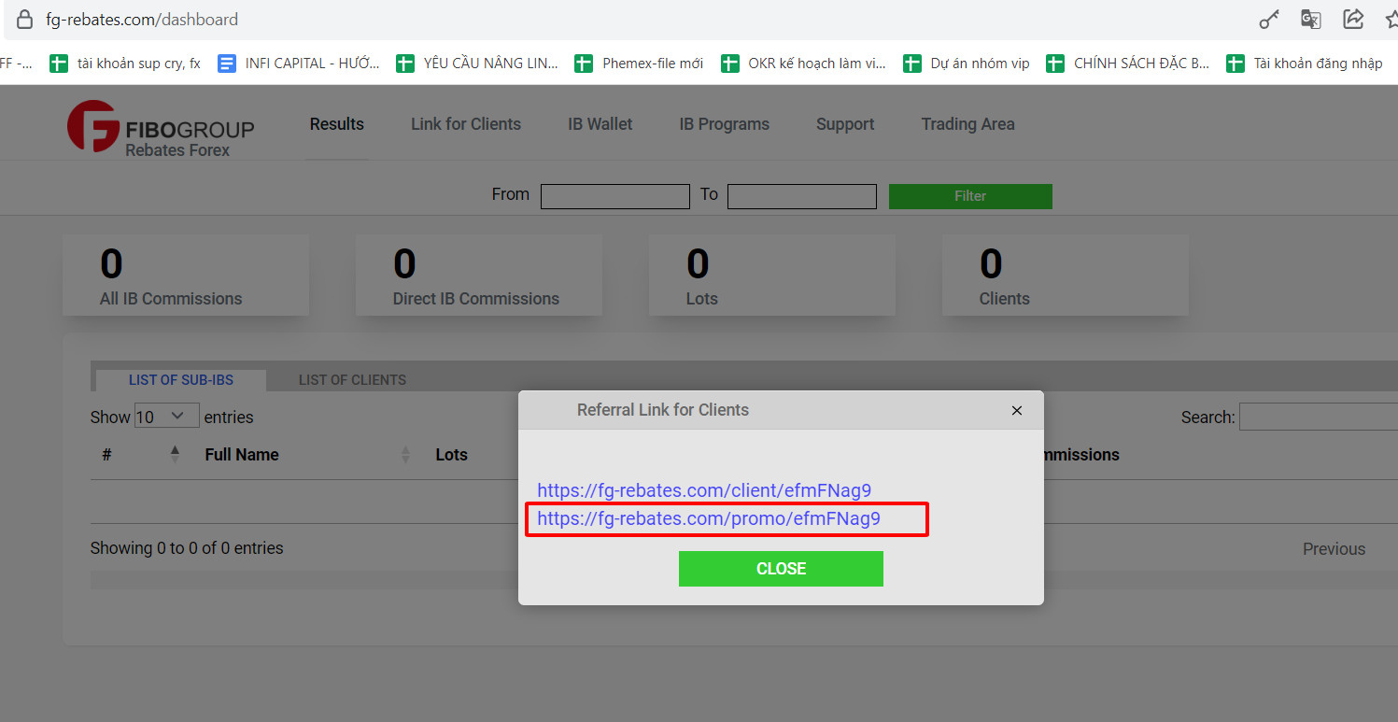This screenshot has height=722, width=1398.
Task: Click the FIBO Group logo
Action: click(x=160, y=128)
